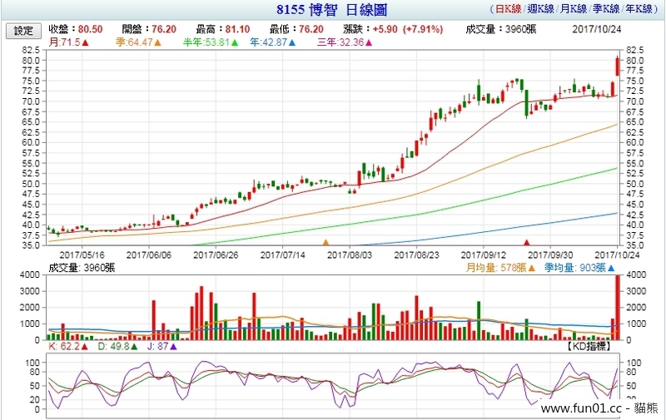Click the orange arrow next to 月均量
The height and width of the screenshot is (420, 666).
(x=532, y=268)
